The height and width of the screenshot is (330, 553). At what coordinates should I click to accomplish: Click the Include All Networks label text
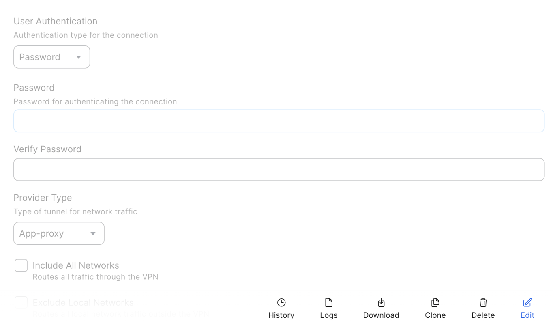click(76, 265)
